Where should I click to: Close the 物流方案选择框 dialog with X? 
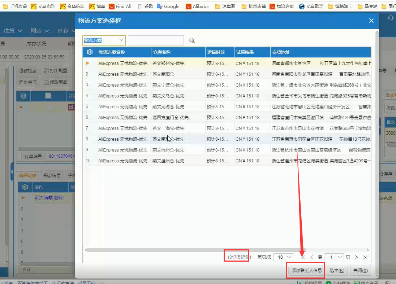coord(371,21)
